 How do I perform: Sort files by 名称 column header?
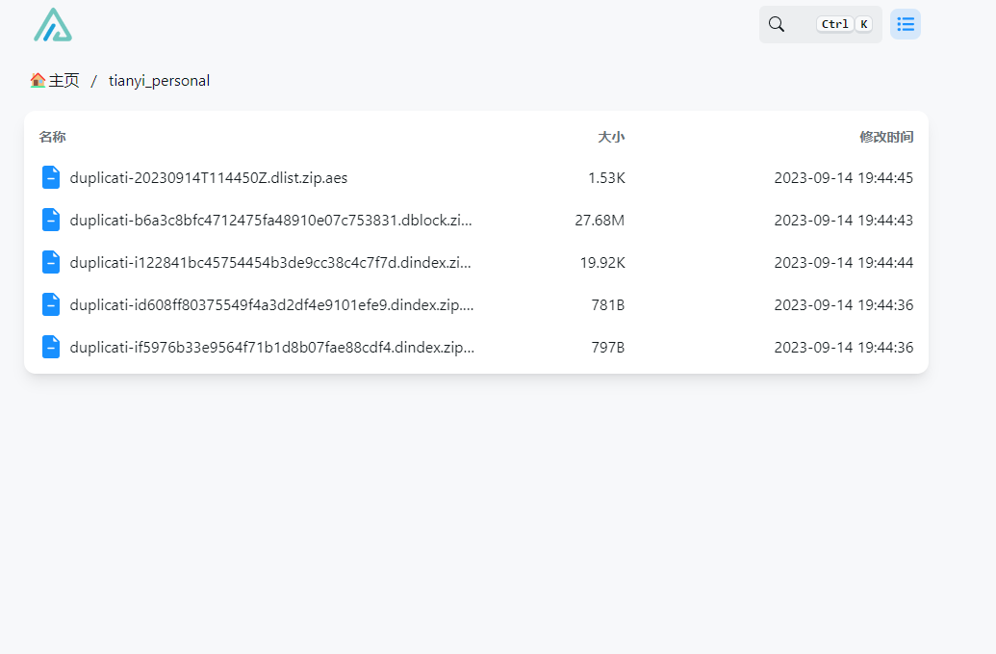[52, 137]
